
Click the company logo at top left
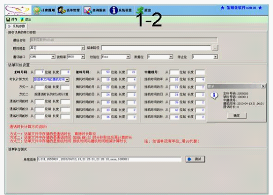[18, 10]
